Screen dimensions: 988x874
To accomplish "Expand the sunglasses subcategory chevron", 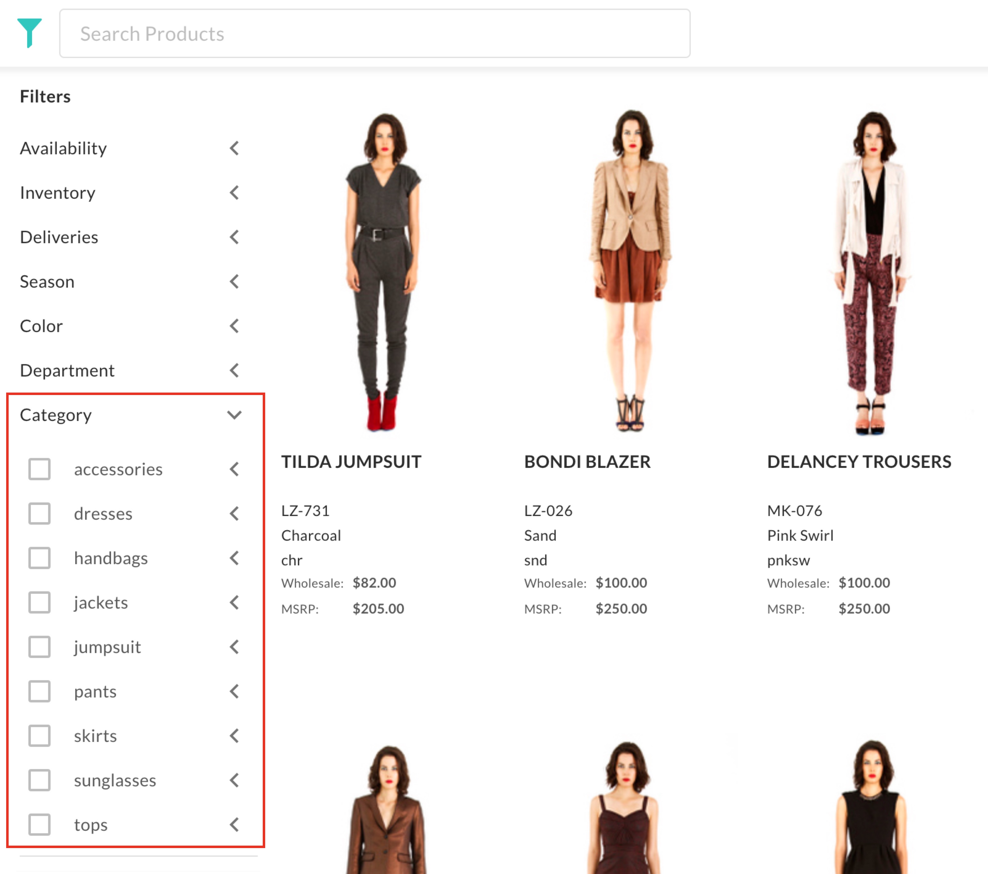I will point(234,780).
